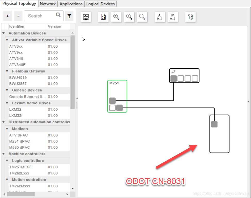Select LXM32i servo drive entry
The width and height of the screenshot is (251, 198).
(39, 116)
